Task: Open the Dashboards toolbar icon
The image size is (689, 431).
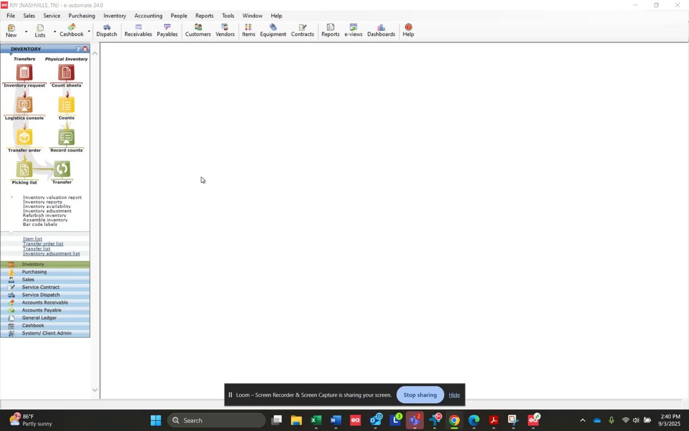Action: click(x=382, y=31)
